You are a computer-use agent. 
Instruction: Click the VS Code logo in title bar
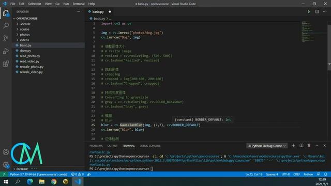pyautogui.click(x=5, y=4)
